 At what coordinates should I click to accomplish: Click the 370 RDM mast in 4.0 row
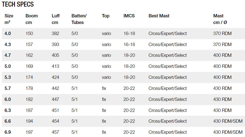(222, 34)
